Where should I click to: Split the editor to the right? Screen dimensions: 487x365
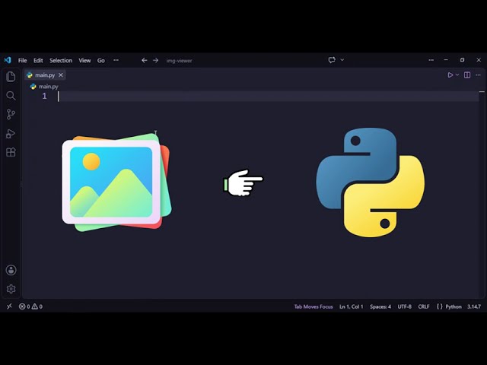[x=467, y=75]
